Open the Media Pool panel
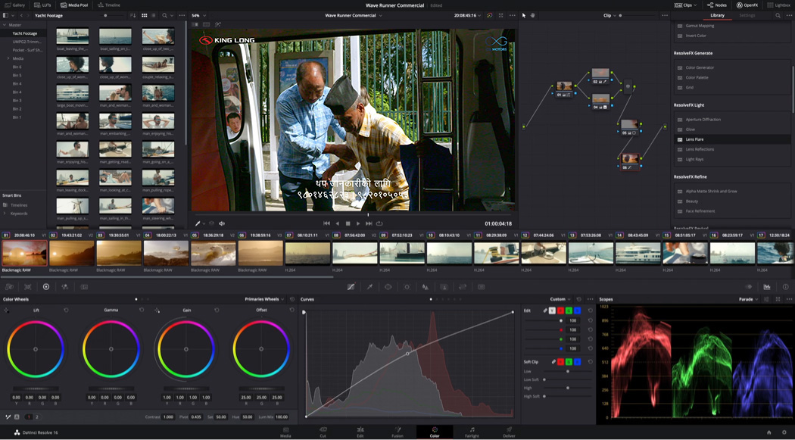Screen dimensions: 795x440 point(74,5)
